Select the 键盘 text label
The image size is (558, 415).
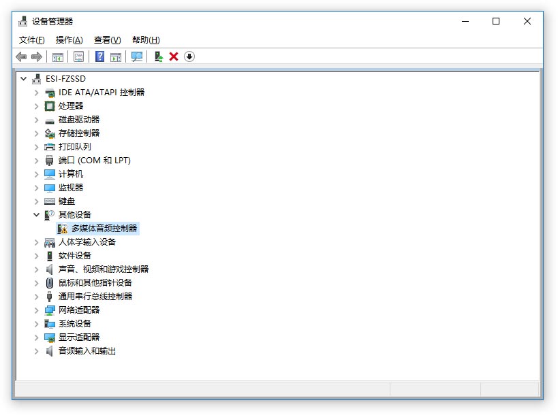[x=67, y=201]
